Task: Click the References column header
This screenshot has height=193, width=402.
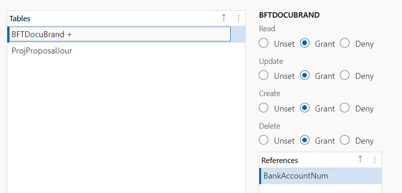Action: click(280, 160)
